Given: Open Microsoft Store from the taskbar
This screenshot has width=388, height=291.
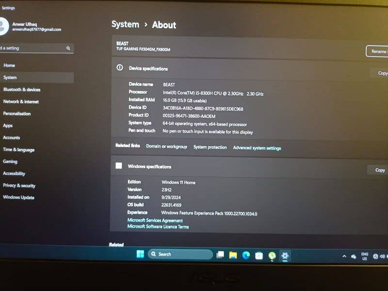Looking at the screenshot, I should 259,256.
